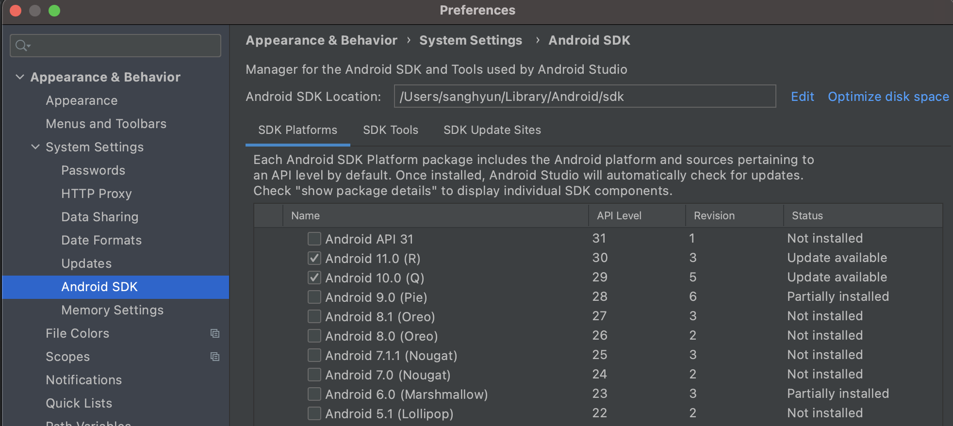Sort table by Status column header

pyautogui.click(x=863, y=216)
